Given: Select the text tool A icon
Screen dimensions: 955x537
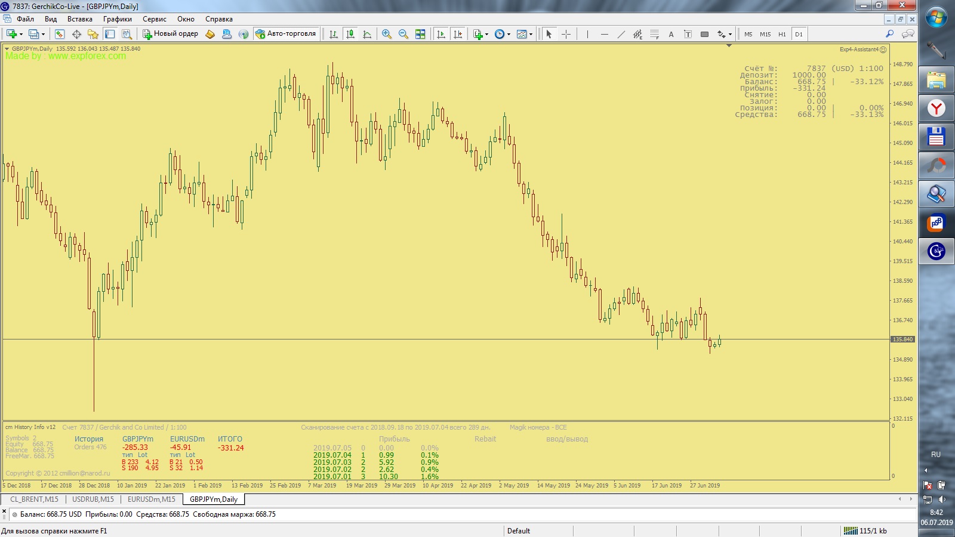Looking at the screenshot, I should pos(671,34).
